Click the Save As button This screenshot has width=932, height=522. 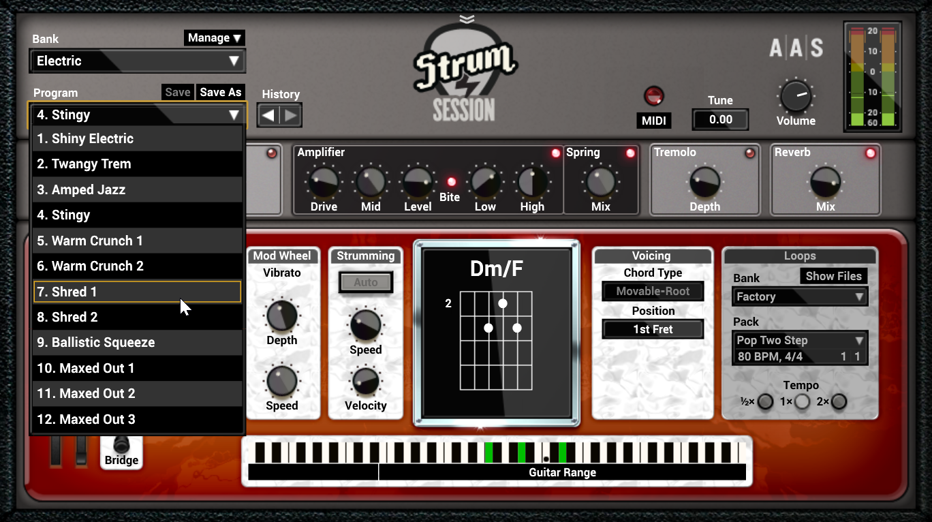point(221,92)
